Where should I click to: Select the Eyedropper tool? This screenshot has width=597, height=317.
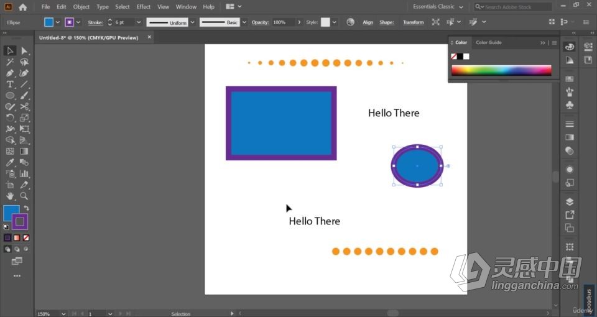10,162
